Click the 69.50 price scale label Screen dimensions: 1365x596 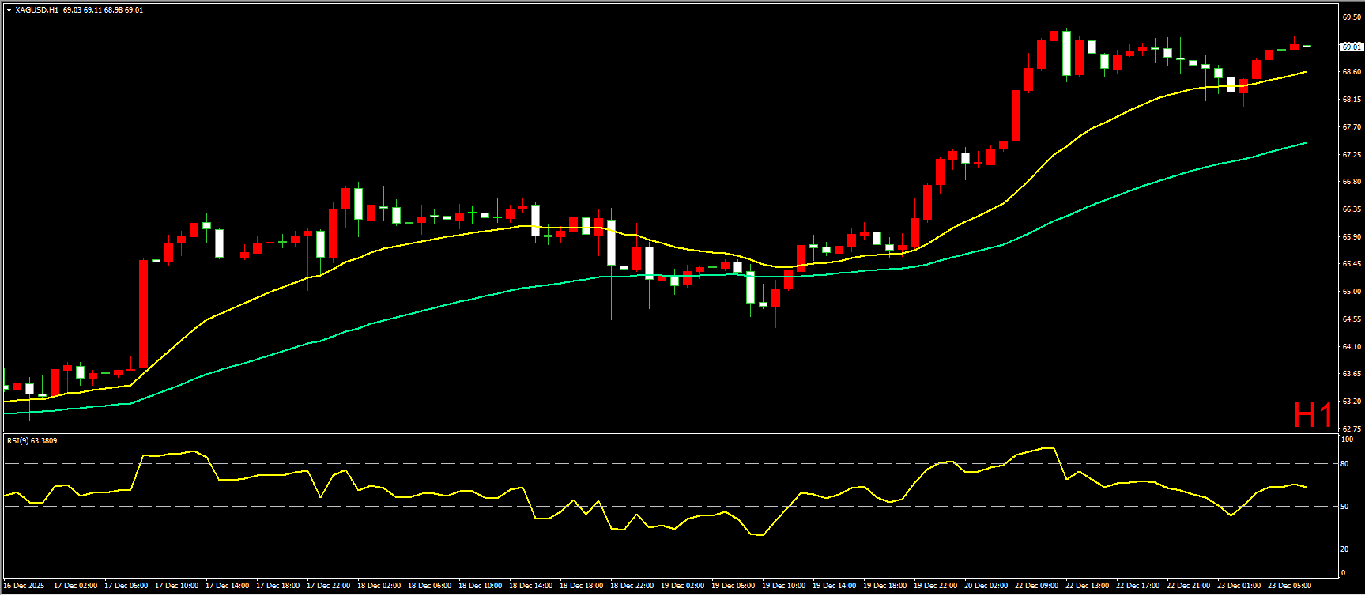(1351, 17)
